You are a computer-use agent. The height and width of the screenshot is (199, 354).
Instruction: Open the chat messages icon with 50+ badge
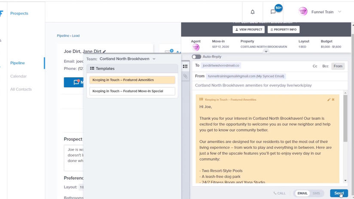point(273,12)
